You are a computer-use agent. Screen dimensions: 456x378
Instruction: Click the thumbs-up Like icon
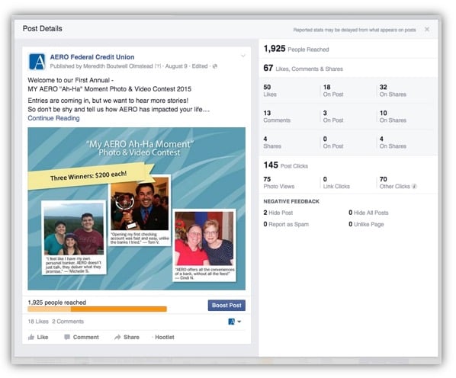click(x=31, y=337)
